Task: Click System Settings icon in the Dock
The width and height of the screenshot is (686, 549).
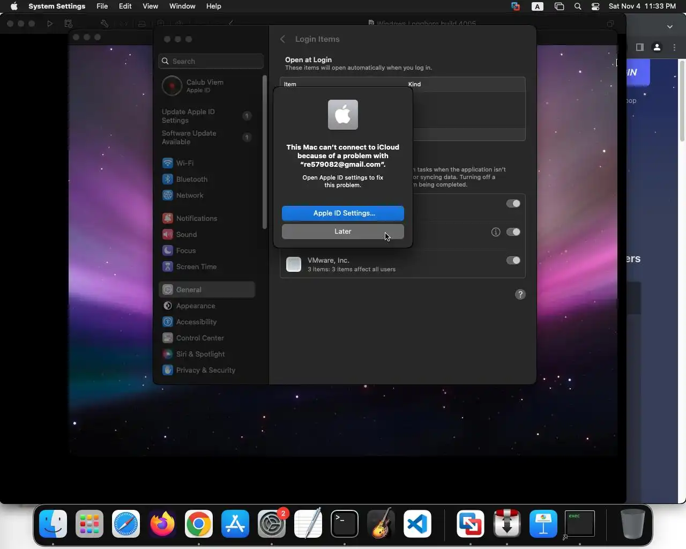Action: (272, 524)
